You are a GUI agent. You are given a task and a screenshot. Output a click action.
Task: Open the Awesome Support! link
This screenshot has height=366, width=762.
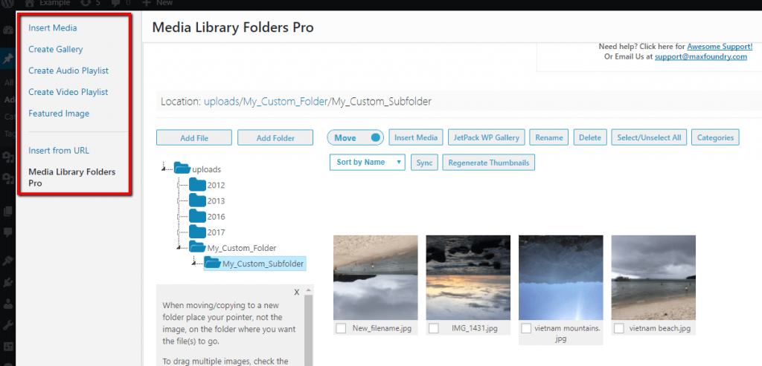click(x=720, y=47)
